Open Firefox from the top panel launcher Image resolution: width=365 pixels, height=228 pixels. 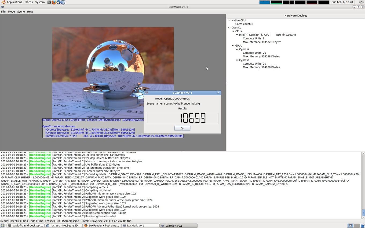tap(54, 2)
